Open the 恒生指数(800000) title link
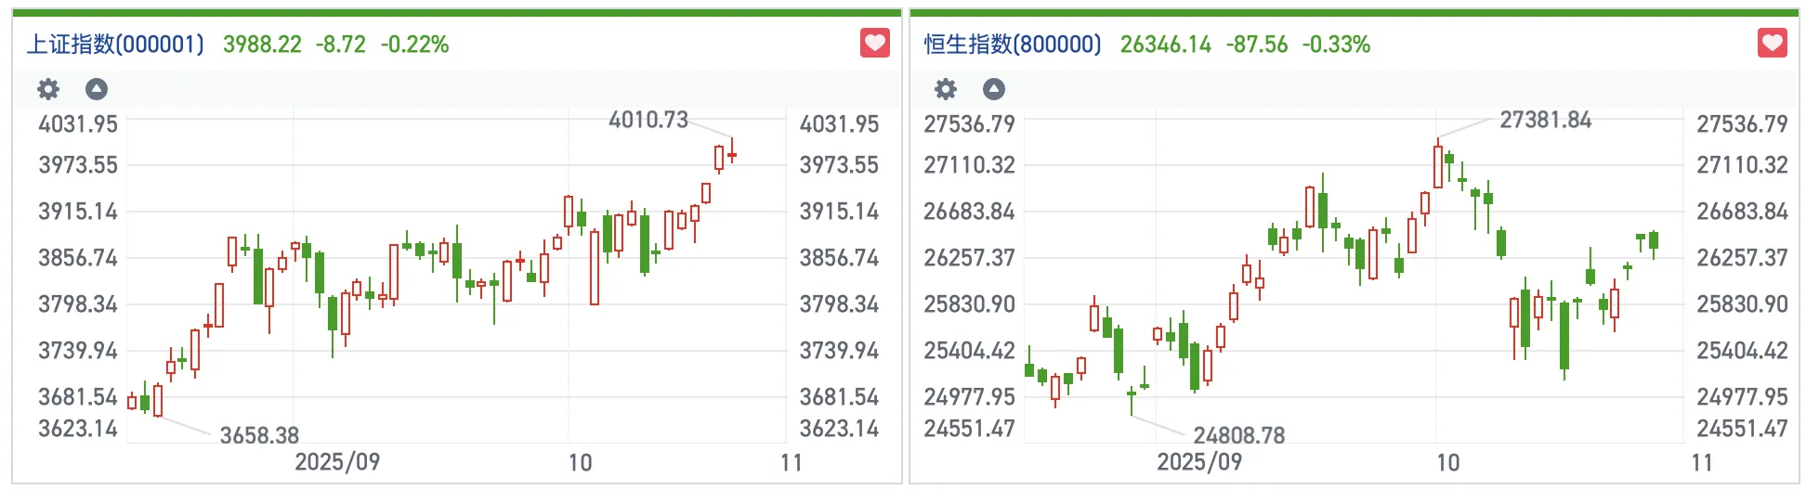 pos(1013,45)
